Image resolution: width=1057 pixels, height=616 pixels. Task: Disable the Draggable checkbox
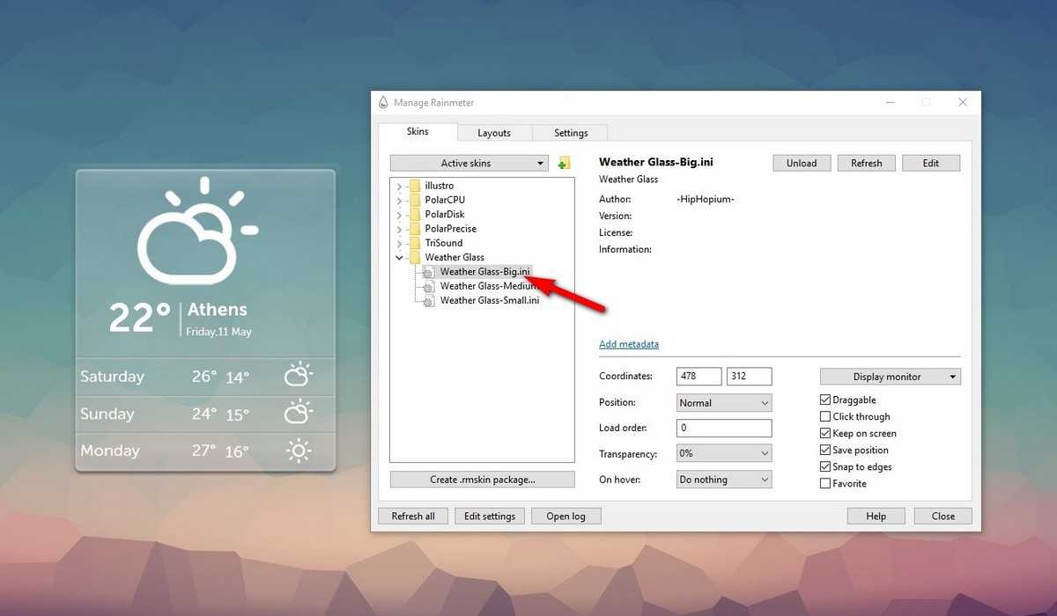click(x=825, y=400)
